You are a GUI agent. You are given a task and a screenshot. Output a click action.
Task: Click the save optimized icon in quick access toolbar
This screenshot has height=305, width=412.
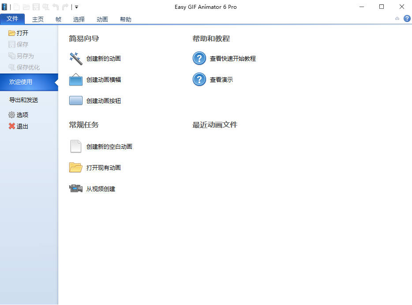[46, 7]
